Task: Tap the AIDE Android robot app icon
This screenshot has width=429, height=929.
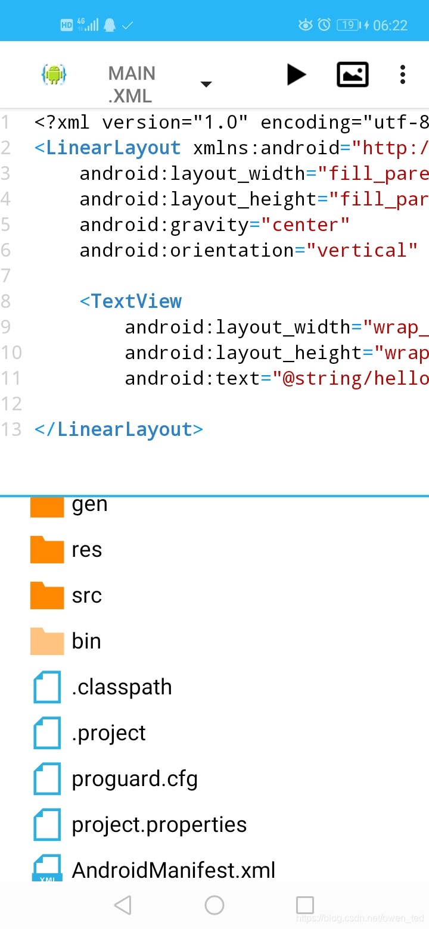Action: point(54,75)
